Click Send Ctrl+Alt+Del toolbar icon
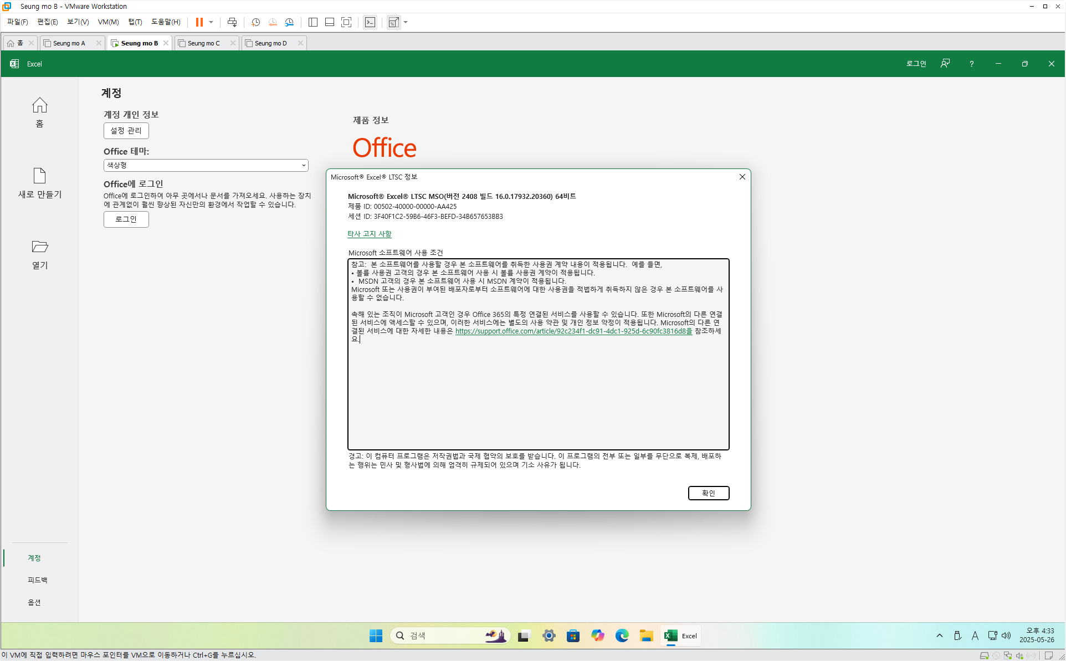 (232, 22)
